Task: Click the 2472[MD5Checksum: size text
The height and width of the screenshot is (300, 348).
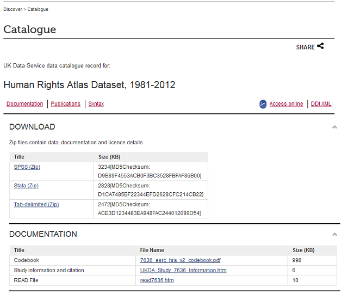Action: coord(124,204)
